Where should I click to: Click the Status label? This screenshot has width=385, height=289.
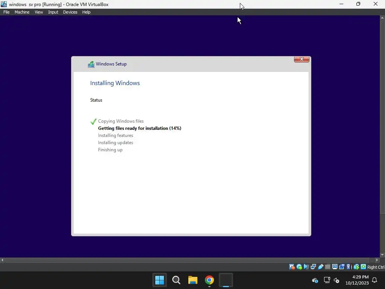96,100
